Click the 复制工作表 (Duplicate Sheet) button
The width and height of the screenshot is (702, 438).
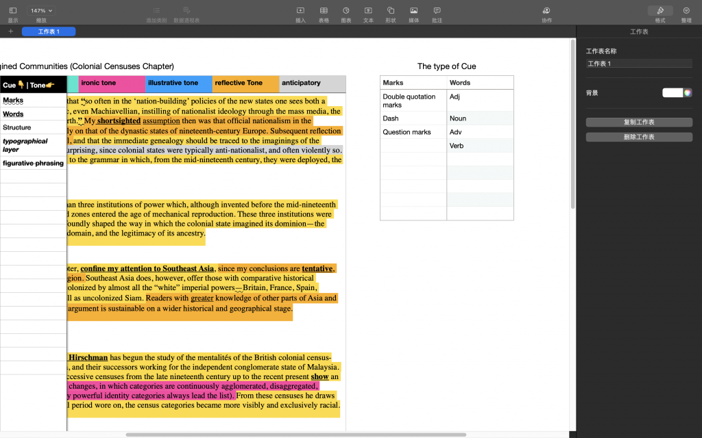tap(639, 122)
